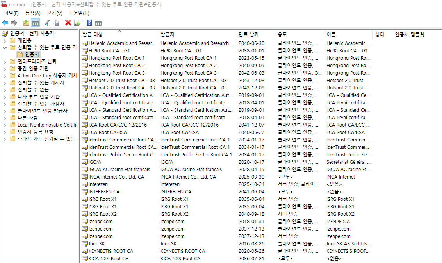The height and width of the screenshot is (263, 442).
Task: Expand the 타사 루트 인증 기관 node chevron
Action: [5, 97]
